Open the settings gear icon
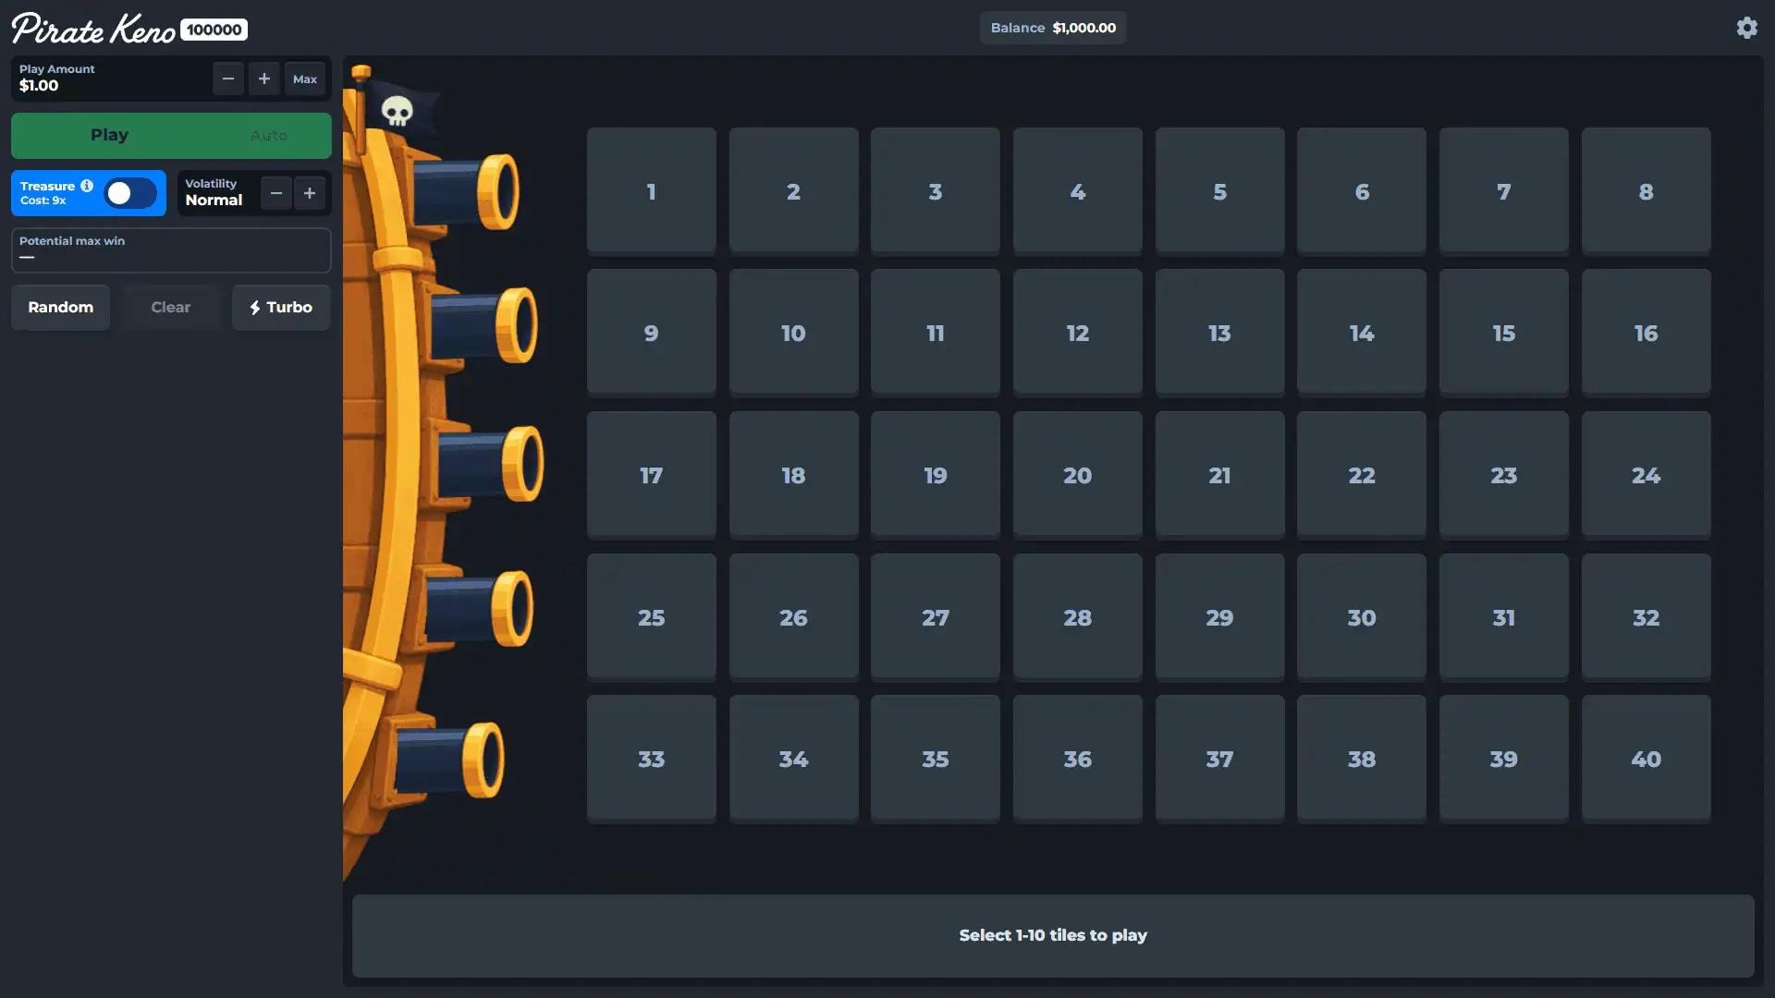This screenshot has width=1775, height=998. coord(1746,28)
